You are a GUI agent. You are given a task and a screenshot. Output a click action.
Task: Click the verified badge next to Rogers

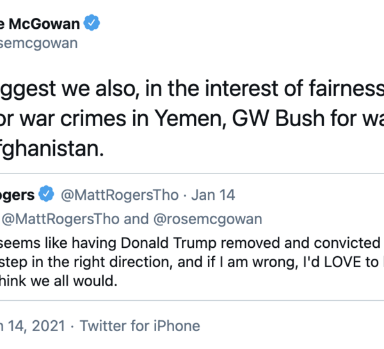(x=47, y=193)
